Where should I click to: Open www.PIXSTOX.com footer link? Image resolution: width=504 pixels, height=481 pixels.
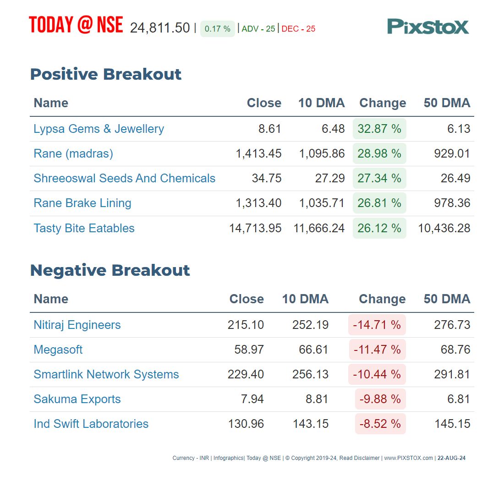click(x=409, y=458)
